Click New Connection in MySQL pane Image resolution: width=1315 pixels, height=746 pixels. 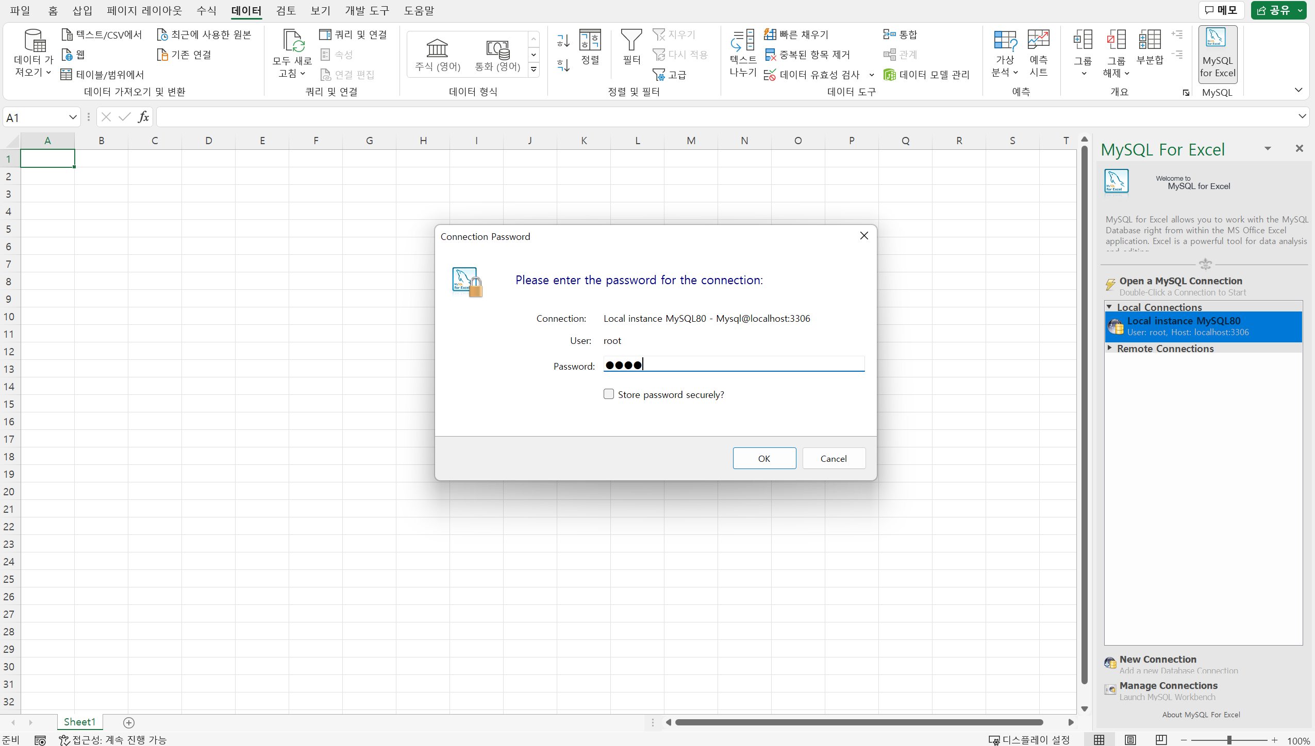point(1157,659)
